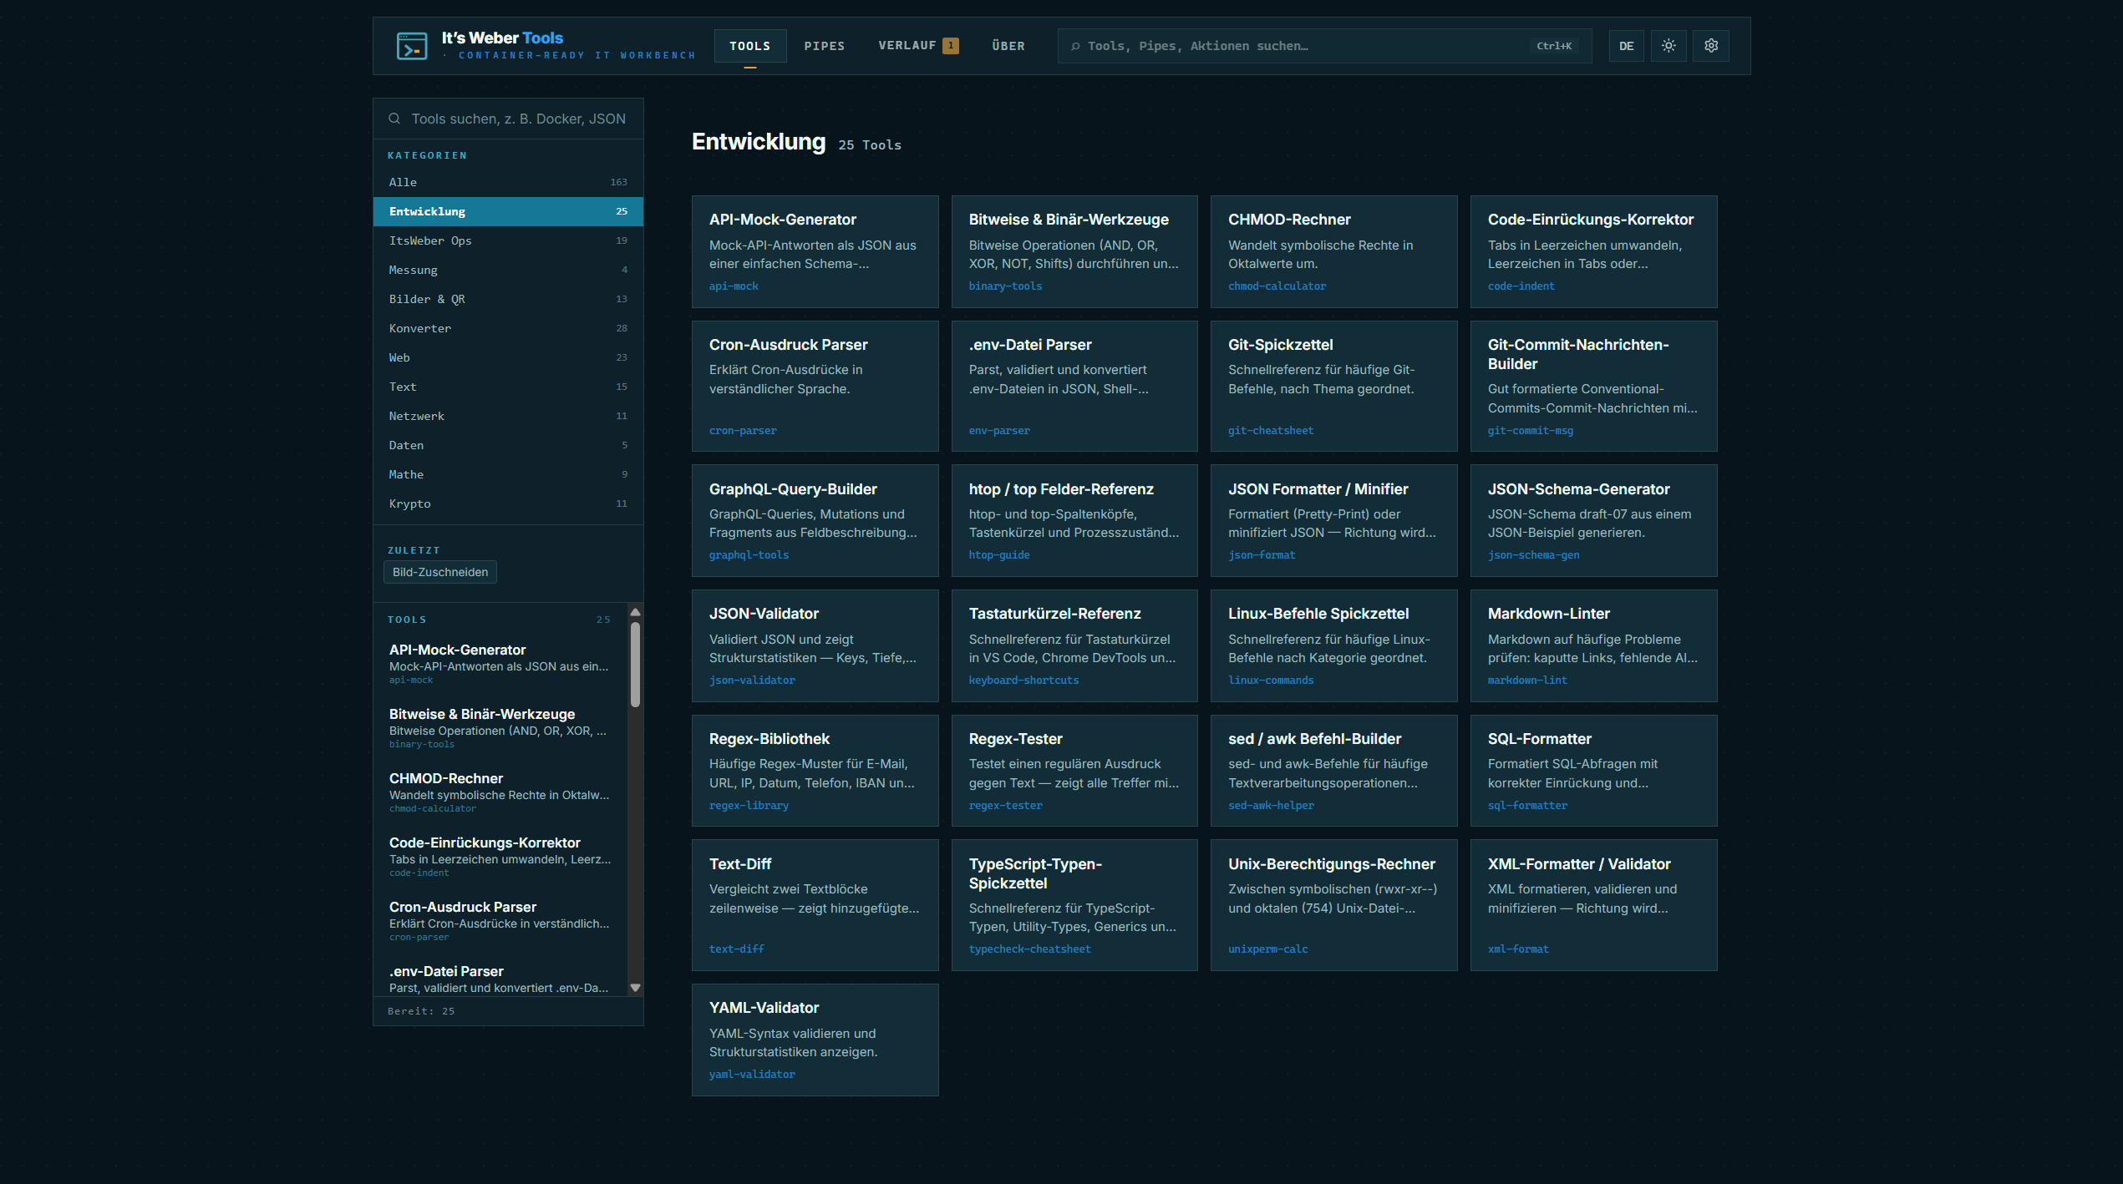The width and height of the screenshot is (2123, 1184).
Task: Open API-Mock-Generator in sidebar tools list
Action: coord(501,664)
